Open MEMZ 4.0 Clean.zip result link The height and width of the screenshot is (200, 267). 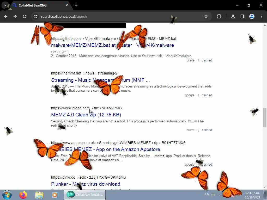coord(86,115)
